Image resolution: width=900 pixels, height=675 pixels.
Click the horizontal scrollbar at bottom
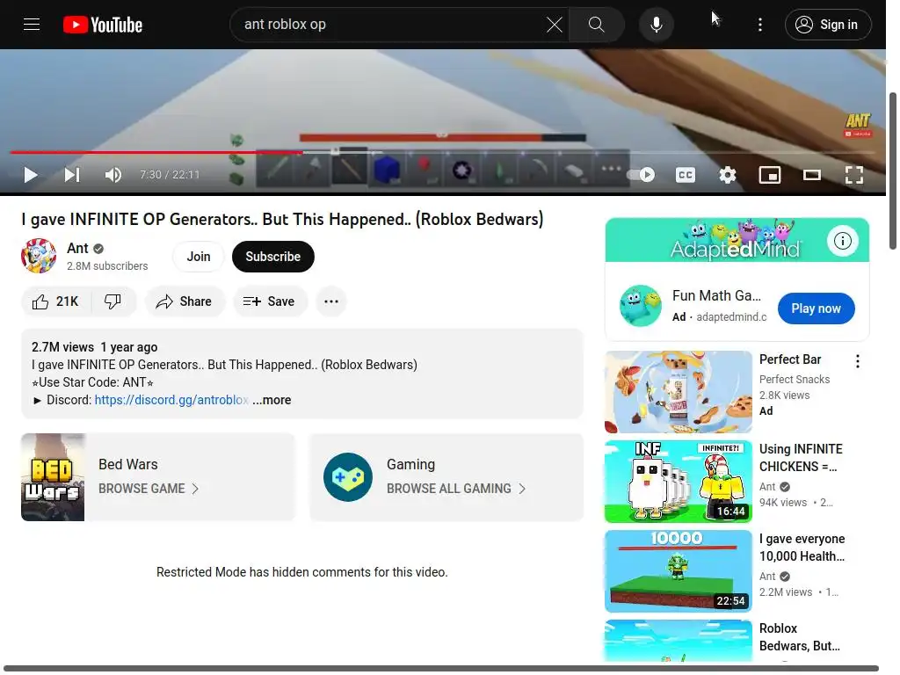click(x=441, y=668)
